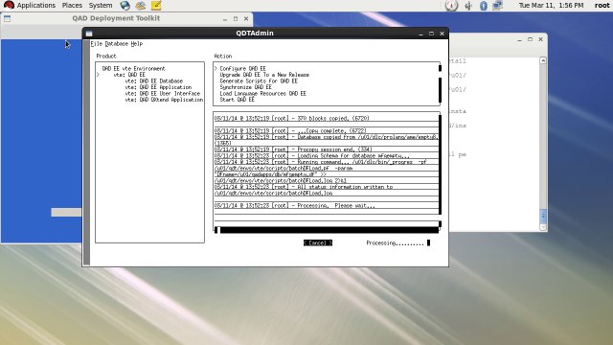This screenshot has width=613, height=345.
Task: Click the QDTAdmin title bar text
Action: tap(255, 34)
